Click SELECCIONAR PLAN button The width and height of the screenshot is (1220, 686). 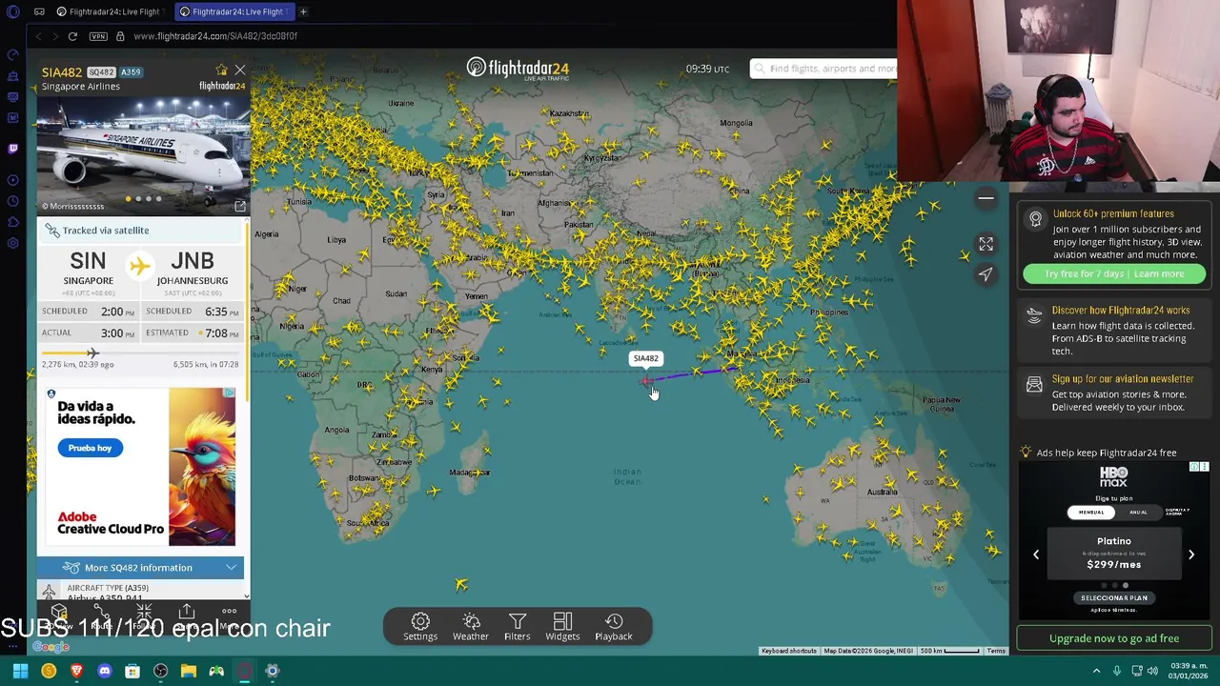click(1113, 598)
